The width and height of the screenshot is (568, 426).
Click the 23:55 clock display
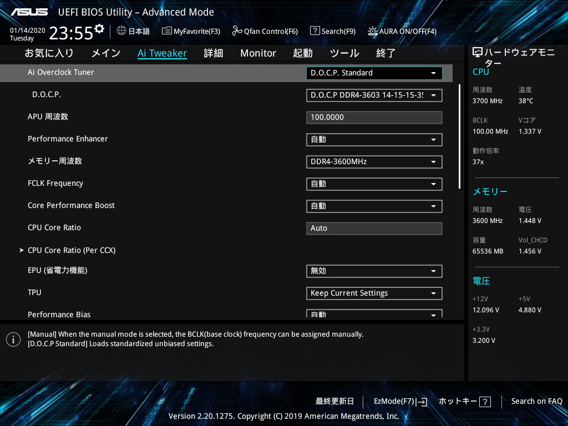pos(72,33)
